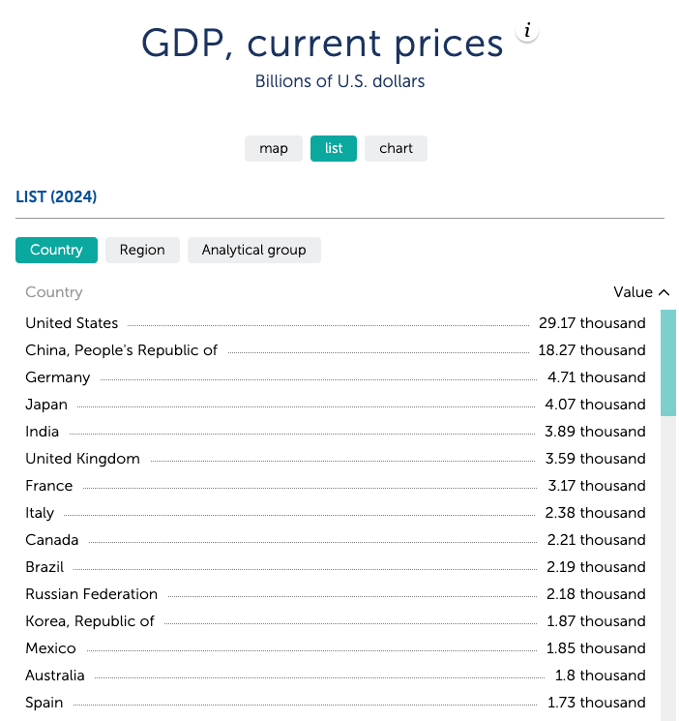Click the 1.73 thousand value
679x721 pixels.
pos(597,703)
